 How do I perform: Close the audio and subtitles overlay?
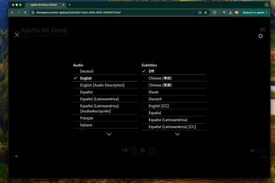pyautogui.click(x=17, y=35)
